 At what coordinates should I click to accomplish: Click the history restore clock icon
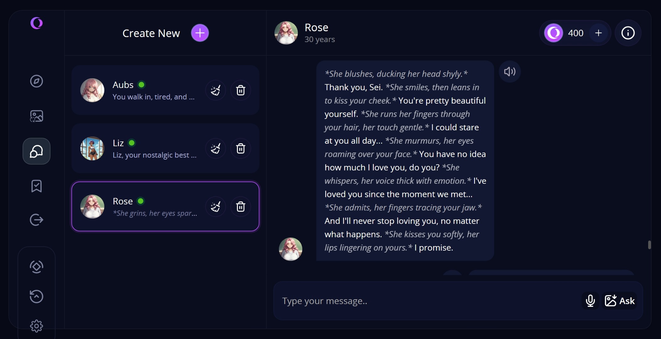tap(36, 296)
